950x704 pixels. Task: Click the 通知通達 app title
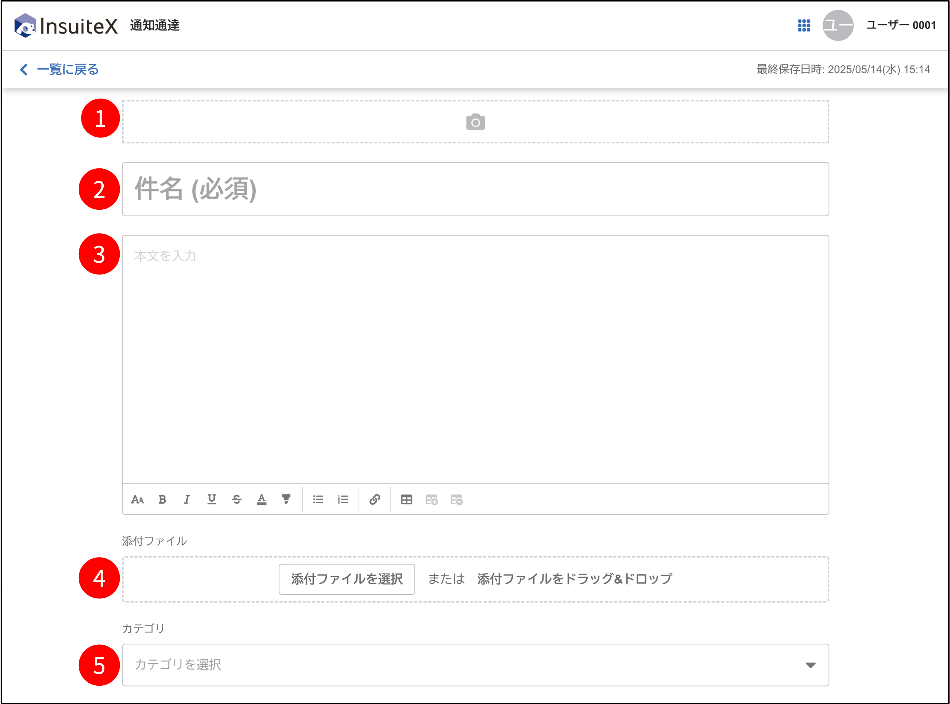pos(155,26)
